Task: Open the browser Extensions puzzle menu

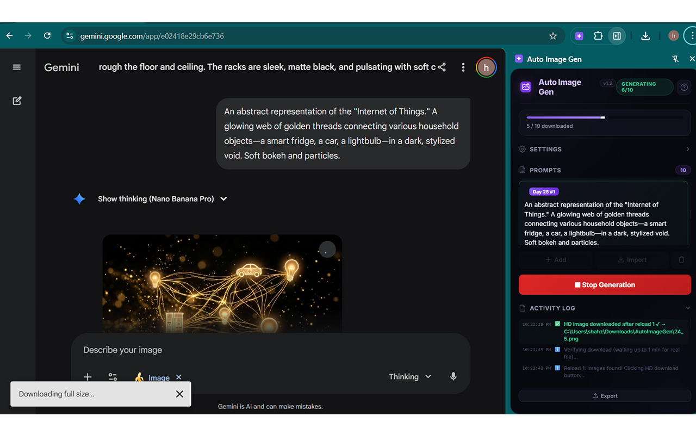Action: click(598, 36)
